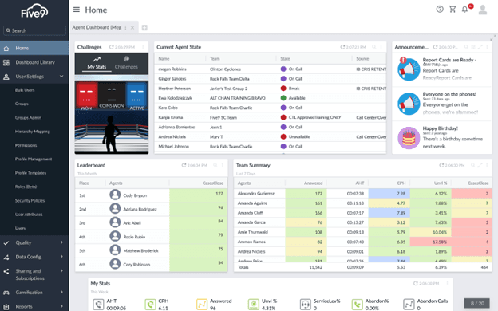Open Current Agent State widget options
Screen dimensions: 498x311
[381, 47]
